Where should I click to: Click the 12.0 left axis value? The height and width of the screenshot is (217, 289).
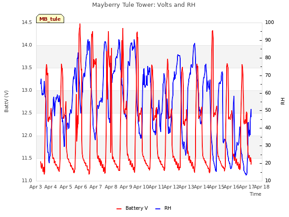(27, 136)
